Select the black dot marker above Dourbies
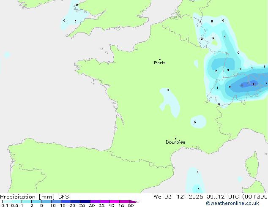 click(175, 139)
